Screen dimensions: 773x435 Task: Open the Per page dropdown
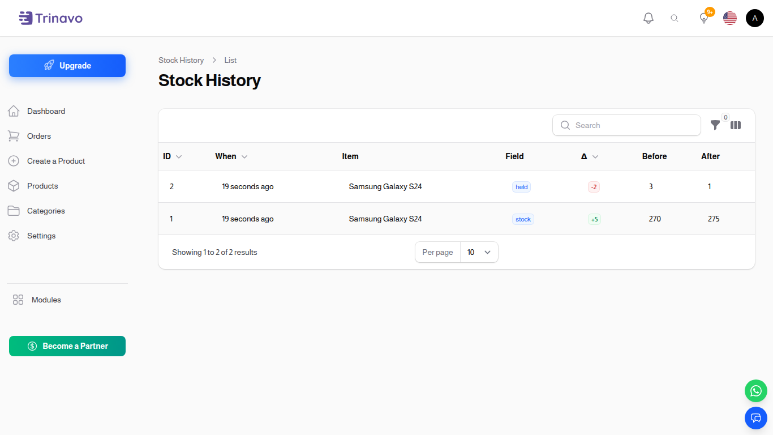click(x=479, y=252)
